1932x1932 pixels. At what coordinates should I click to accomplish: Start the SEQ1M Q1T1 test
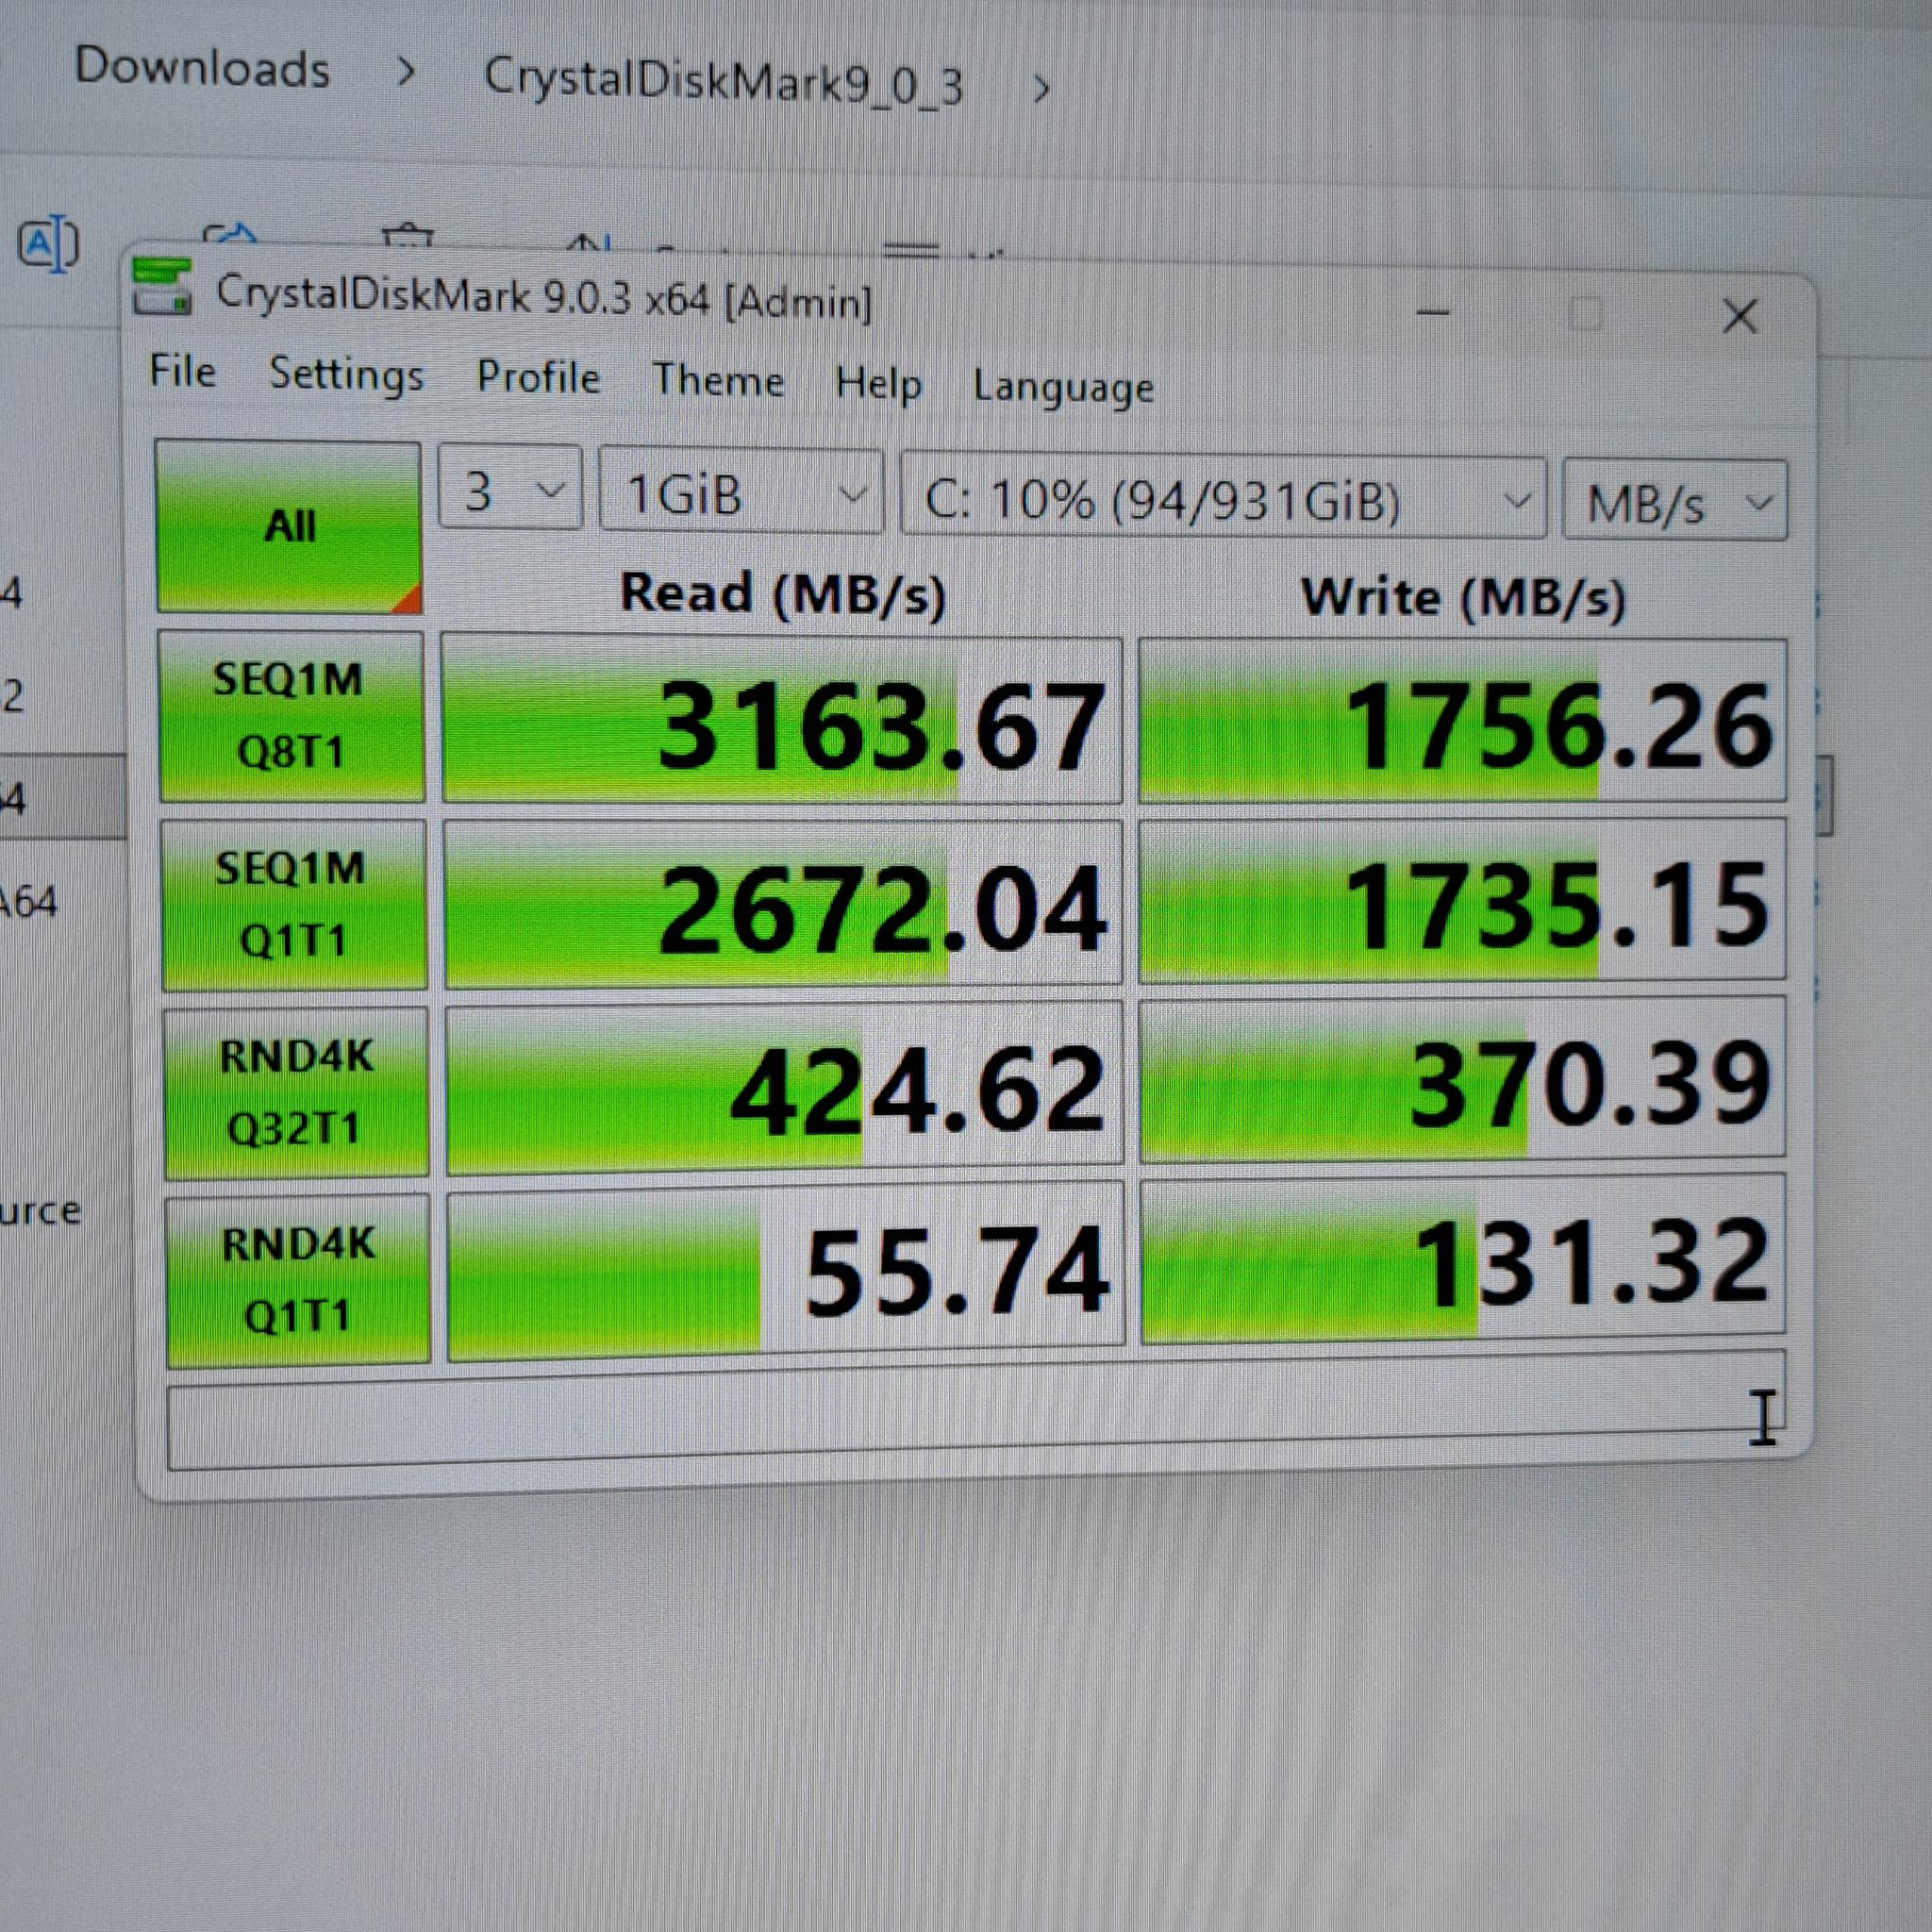click(293, 904)
